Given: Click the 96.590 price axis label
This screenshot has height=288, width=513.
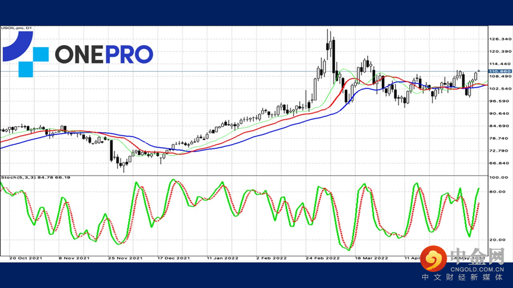Looking at the screenshot, I should pos(499,101).
